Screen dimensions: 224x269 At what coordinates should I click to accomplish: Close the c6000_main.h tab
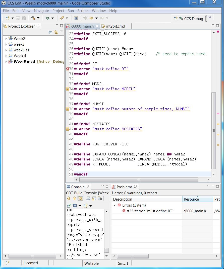pyautogui.click(x=97, y=26)
